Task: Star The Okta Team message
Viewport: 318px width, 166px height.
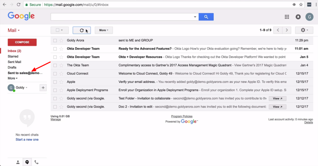Action: click(x=61, y=66)
